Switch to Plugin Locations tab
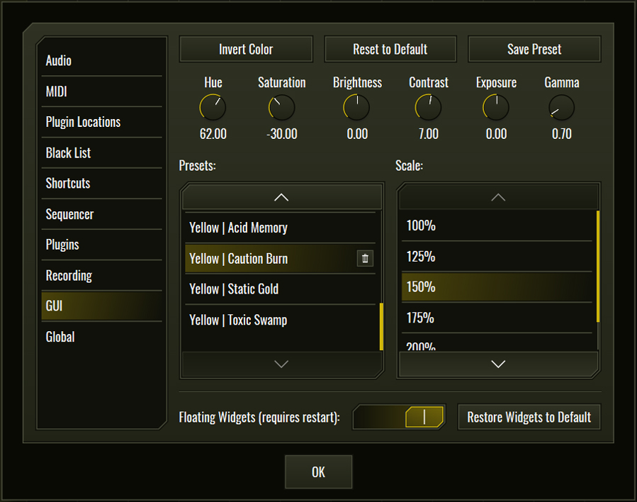The height and width of the screenshot is (502, 637). click(101, 122)
